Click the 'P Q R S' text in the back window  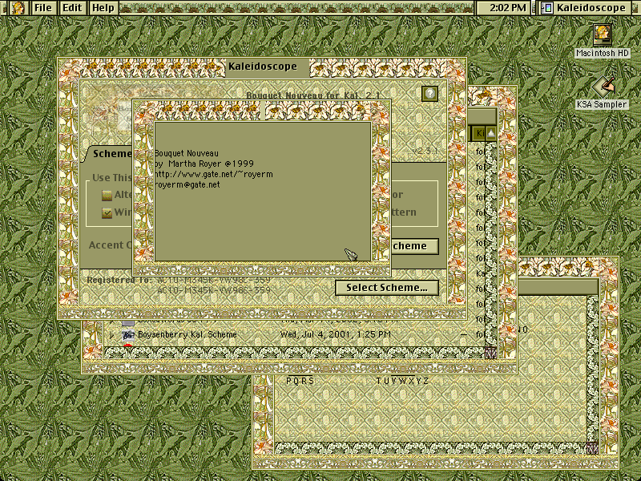(300, 382)
